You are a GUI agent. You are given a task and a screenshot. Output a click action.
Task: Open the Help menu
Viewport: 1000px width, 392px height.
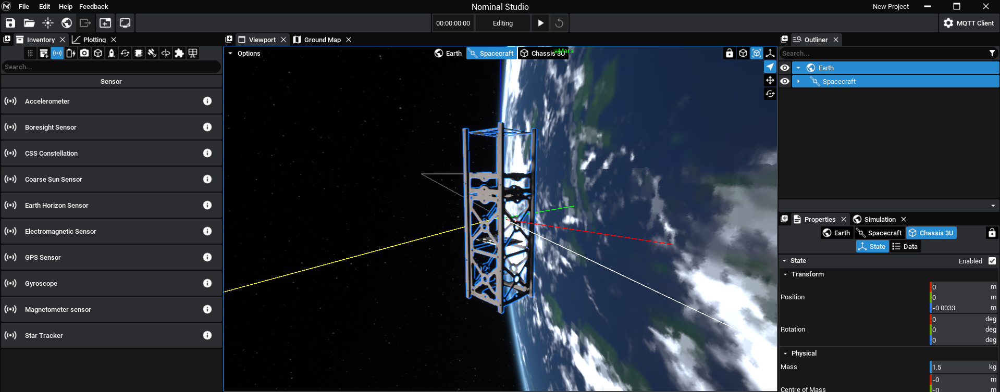(x=65, y=6)
